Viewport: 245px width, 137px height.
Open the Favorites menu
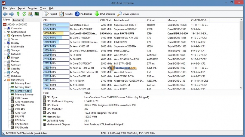click(x=32, y=8)
